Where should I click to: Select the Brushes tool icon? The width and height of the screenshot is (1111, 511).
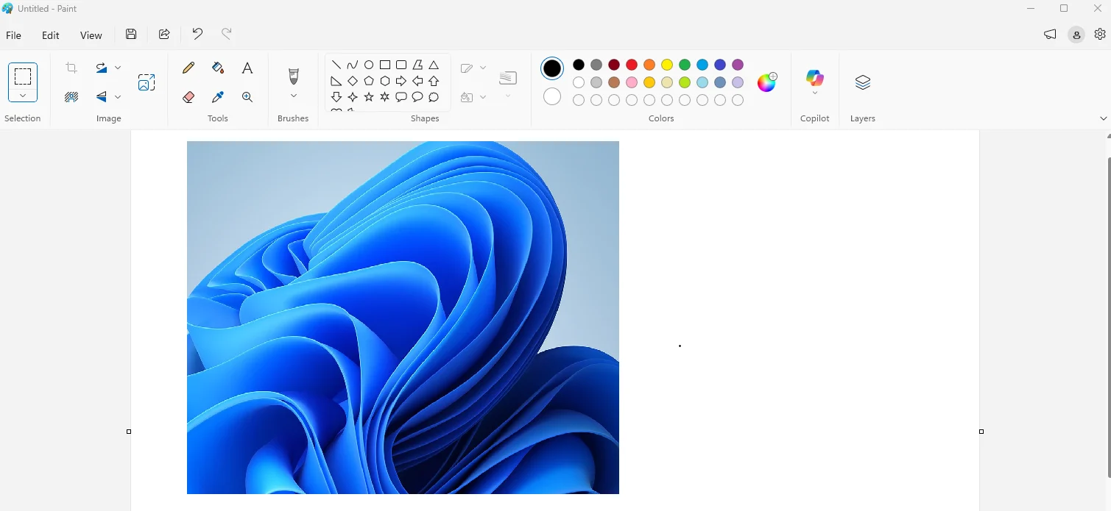tap(294, 76)
